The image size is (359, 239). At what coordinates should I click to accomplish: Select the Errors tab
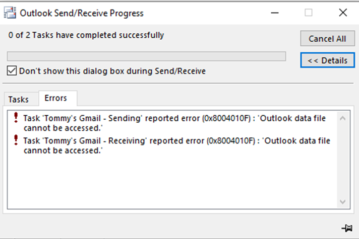pos(55,98)
